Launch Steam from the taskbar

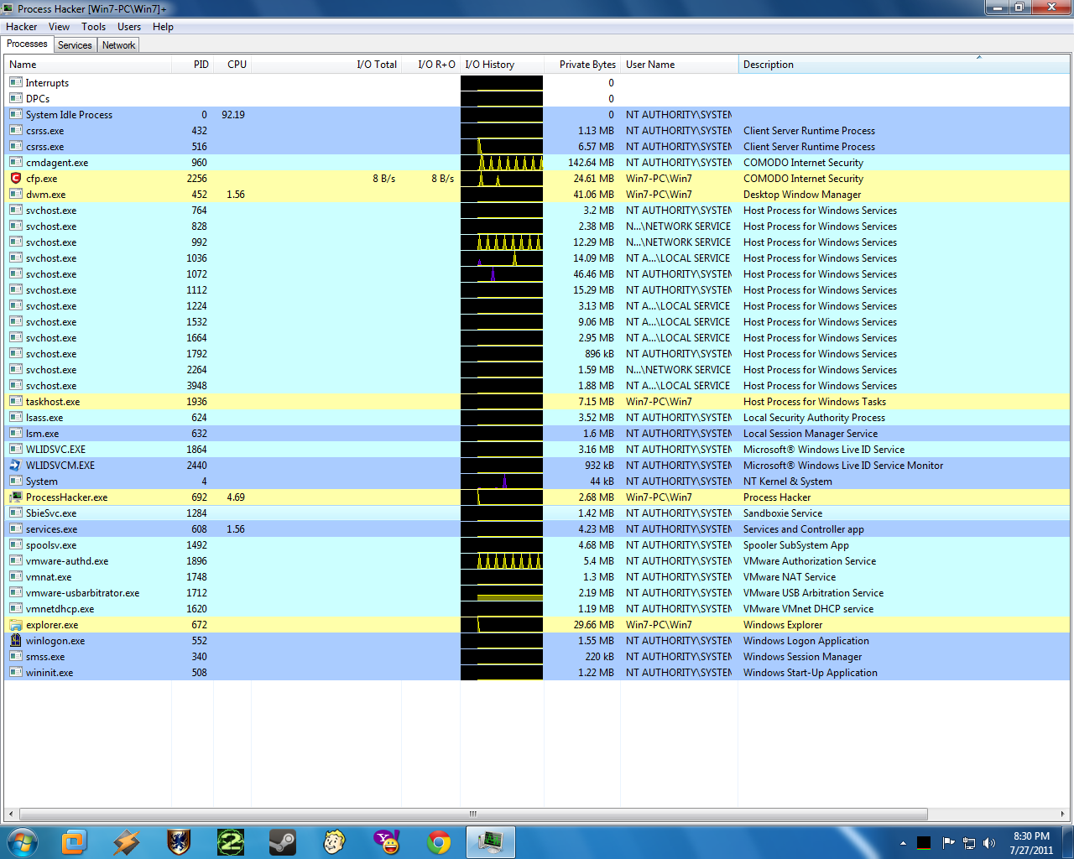(x=283, y=842)
